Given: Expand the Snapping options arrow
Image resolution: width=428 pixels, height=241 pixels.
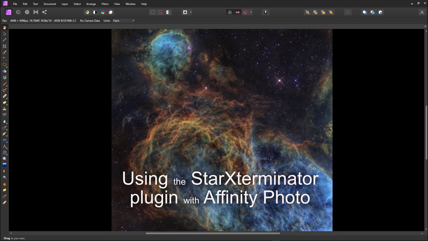Looking at the screenshot, I should tap(251, 12).
